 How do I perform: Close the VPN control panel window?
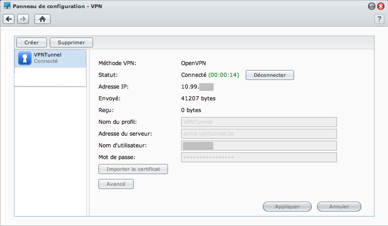click(x=381, y=6)
